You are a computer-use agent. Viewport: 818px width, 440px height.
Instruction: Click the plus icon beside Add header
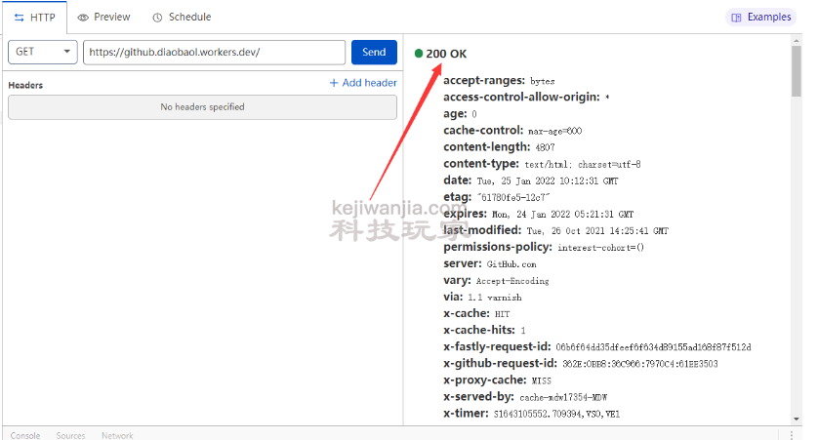(x=334, y=84)
